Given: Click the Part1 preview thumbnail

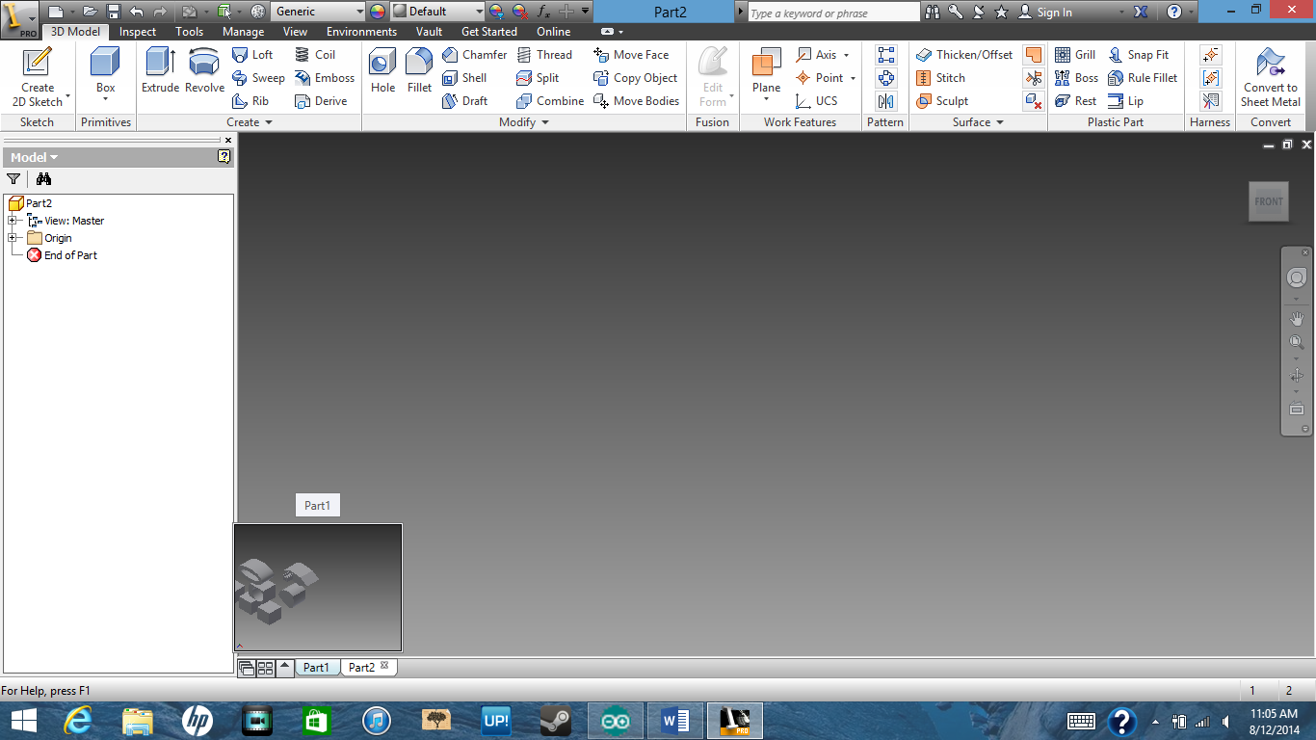Looking at the screenshot, I should pyautogui.click(x=318, y=587).
